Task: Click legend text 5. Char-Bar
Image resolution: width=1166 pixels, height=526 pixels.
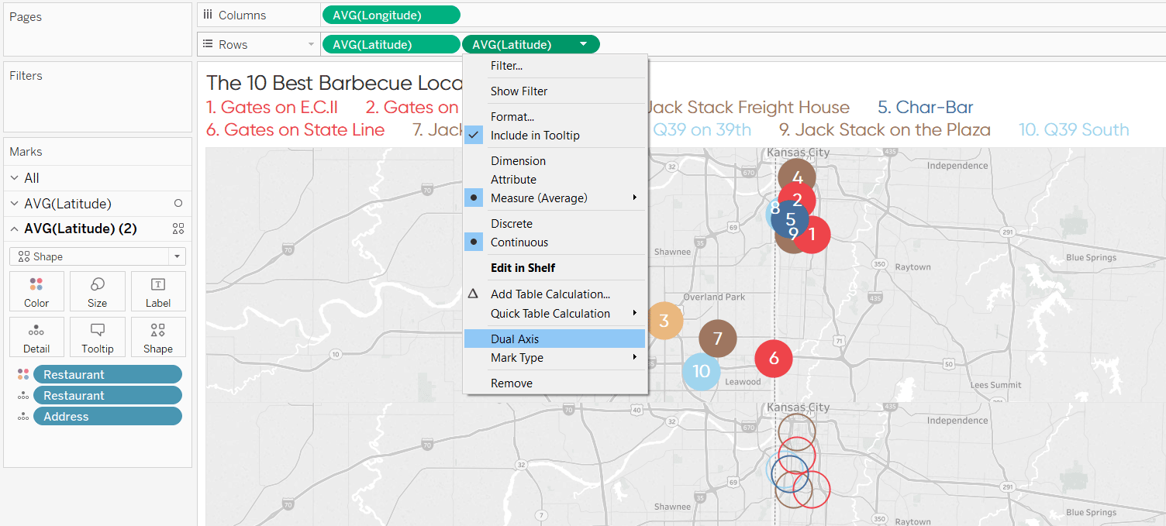Action: (926, 107)
